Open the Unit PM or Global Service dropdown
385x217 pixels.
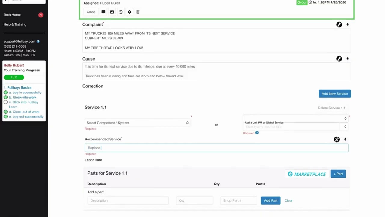pyautogui.click(x=295, y=118)
